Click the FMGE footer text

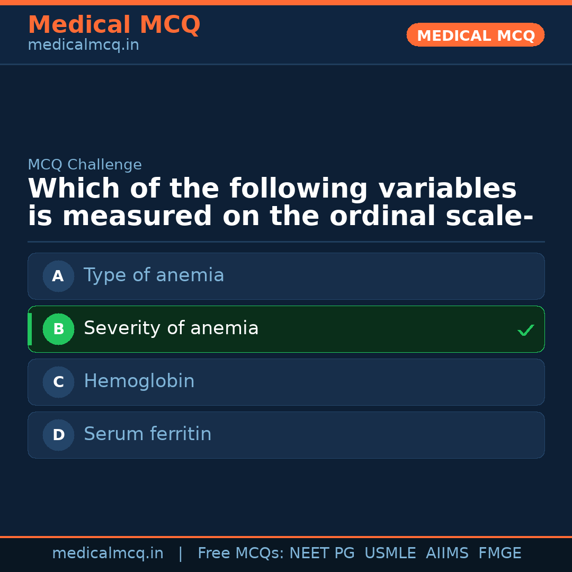(x=499, y=553)
